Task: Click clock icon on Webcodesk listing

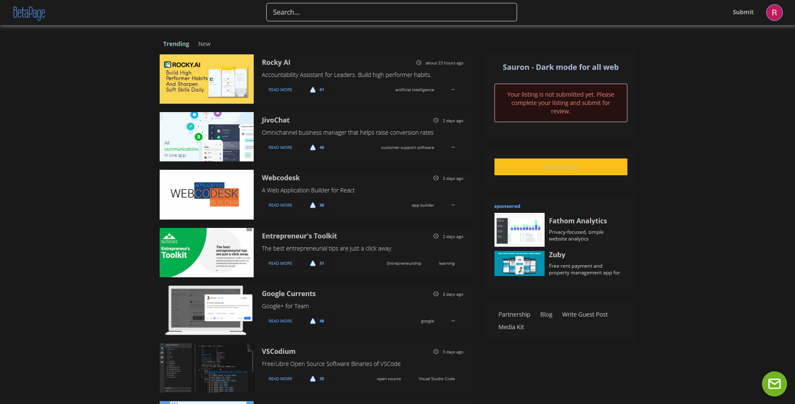Action: [x=436, y=178]
